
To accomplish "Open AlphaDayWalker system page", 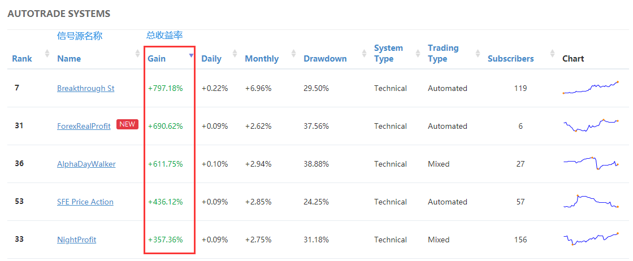I will pyautogui.click(x=86, y=164).
